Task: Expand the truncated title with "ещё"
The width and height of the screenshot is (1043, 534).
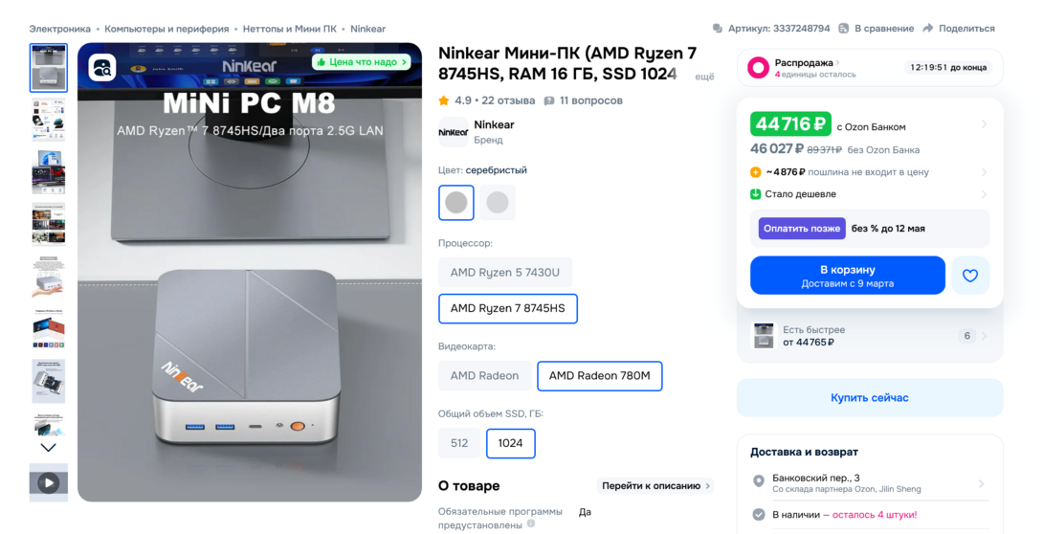Action: point(703,77)
